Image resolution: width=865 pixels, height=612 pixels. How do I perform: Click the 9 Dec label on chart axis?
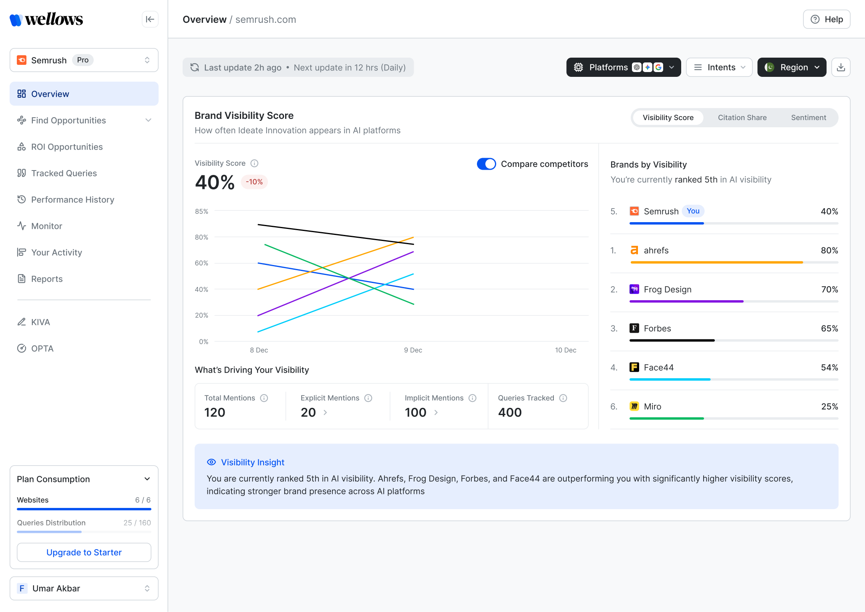click(413, 350)
